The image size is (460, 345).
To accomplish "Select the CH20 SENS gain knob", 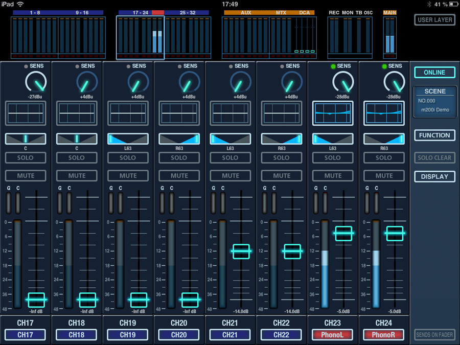I will [190, 82].
